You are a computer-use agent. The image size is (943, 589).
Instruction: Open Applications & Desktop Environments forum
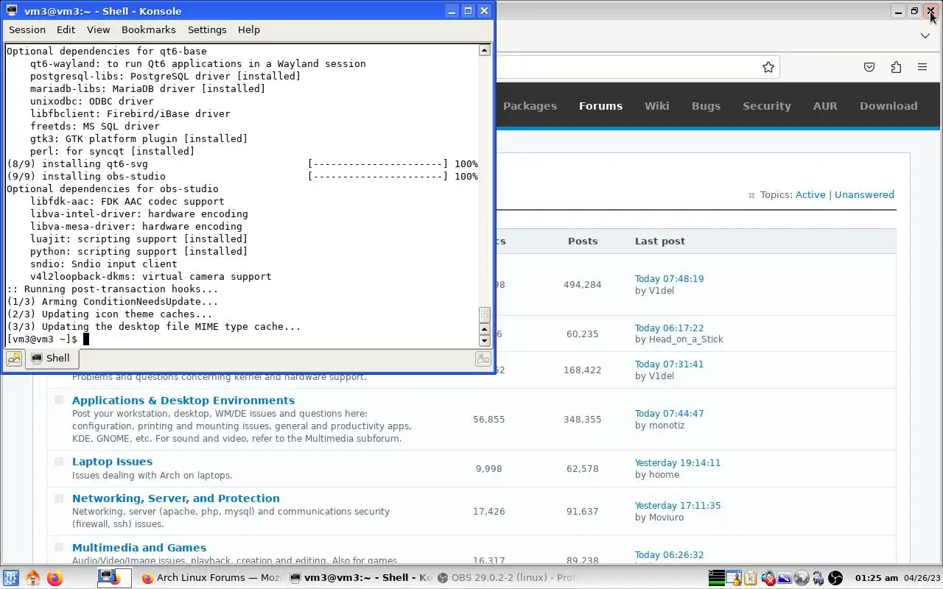tap(183, 401)
